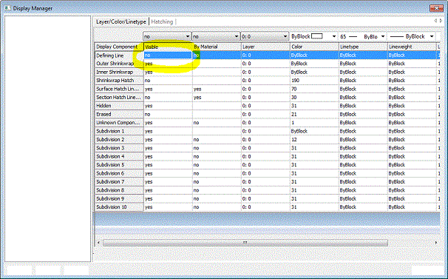Select the Surface Hatch Lin... row header
Image resolution: width=448 pixels, height=279 pixels.
(119, 89)
